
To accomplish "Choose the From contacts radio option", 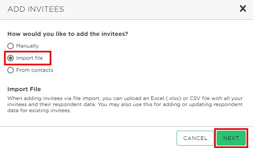I will (x=11, y=70).
